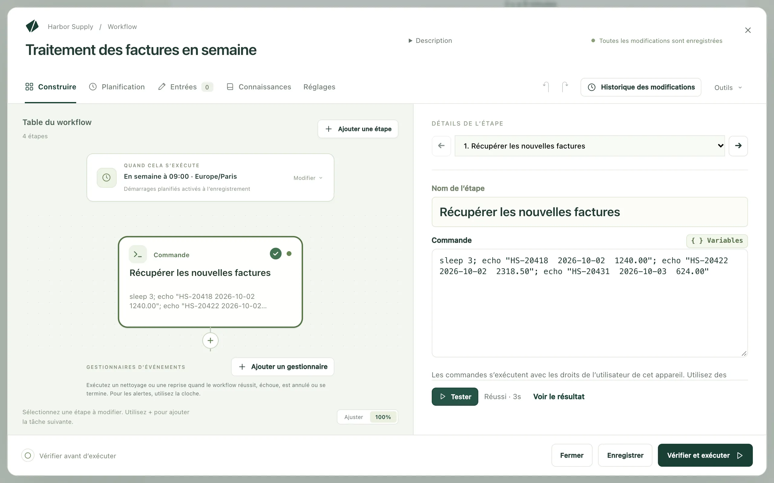Viewport: 774px width, 483px height.
Task: Click the plus circle below the step card
Action: (210, 341)
